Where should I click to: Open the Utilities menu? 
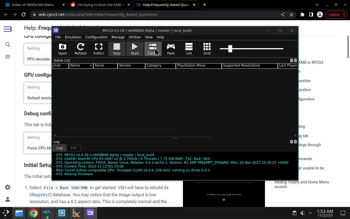(x=135, y=37)
